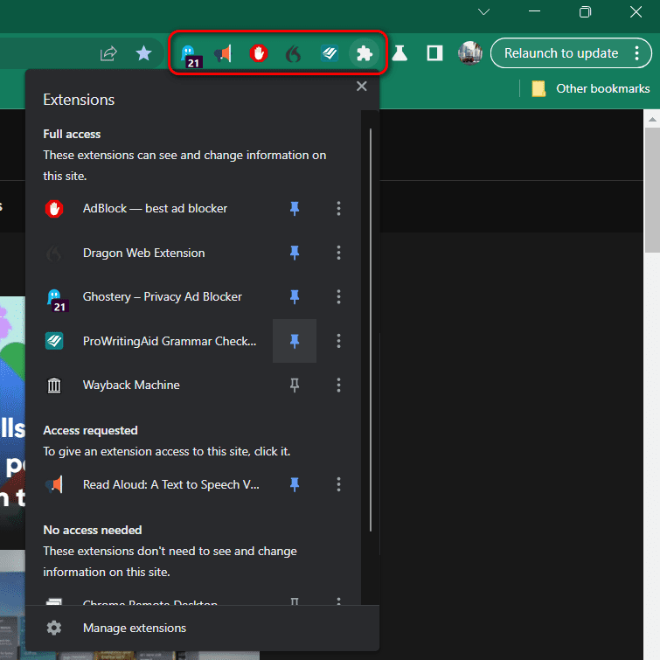The width and height of the screenshot is (660, 660).
Task: Unpin AdBlock from the toolbar
Action: (x=295, y=208)
